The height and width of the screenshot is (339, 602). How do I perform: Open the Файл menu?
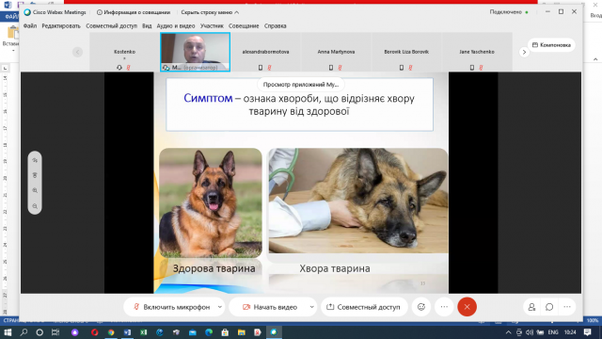[x=30, y=25]
